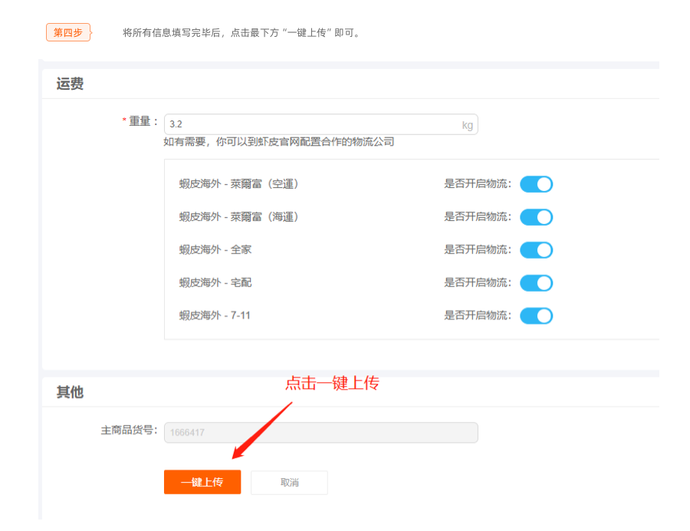Click the hint 如有需要，你可以到虾皮官网配置合作的物流公司

279,142
